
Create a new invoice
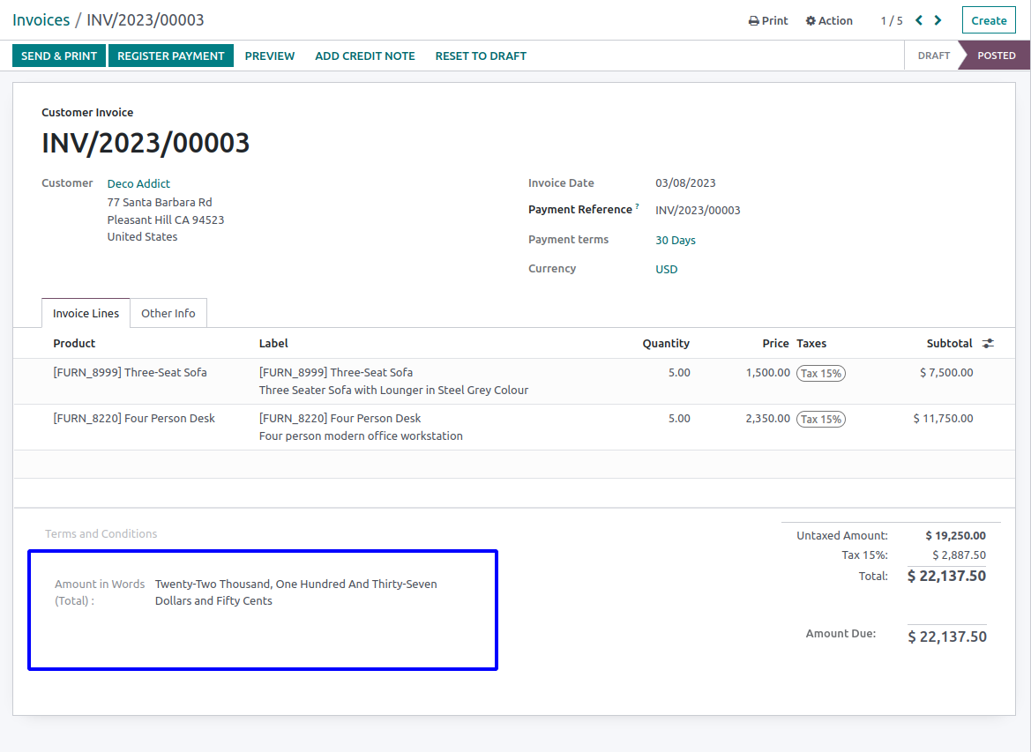point(989,20)
